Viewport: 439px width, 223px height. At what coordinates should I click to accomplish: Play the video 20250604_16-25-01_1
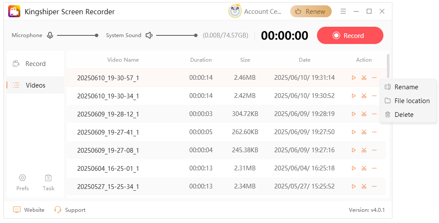(x=354, y=168)
